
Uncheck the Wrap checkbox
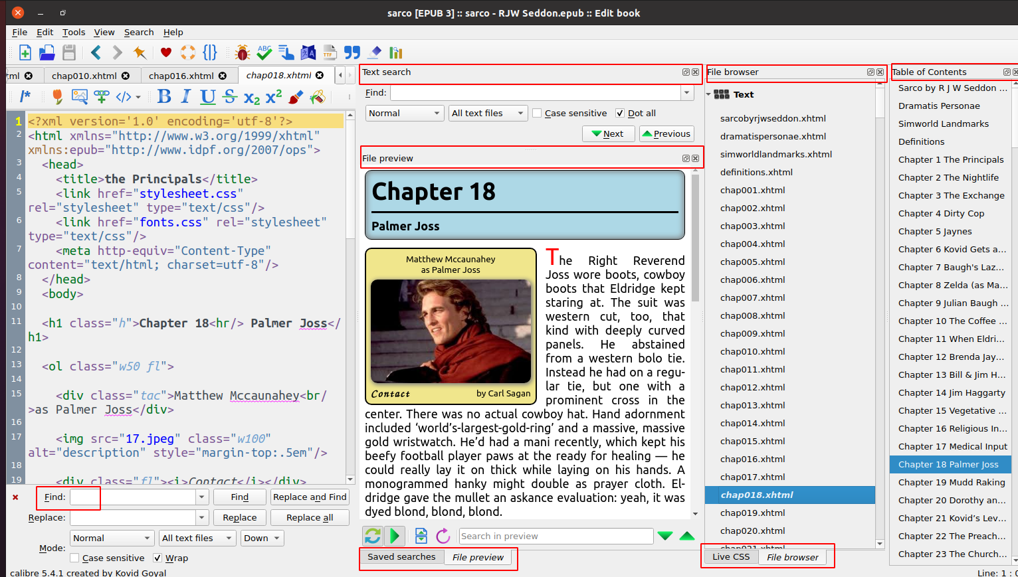pyautogui.click(x=158, y=558)
